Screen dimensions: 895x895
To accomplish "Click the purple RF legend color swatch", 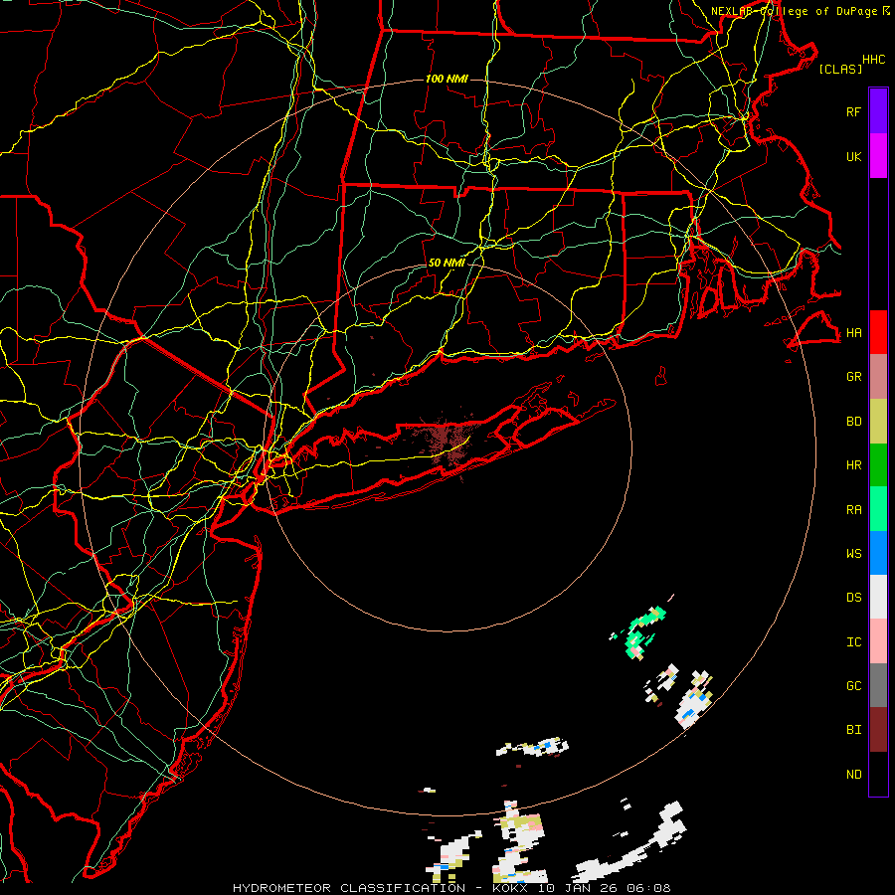I will coord(878,111).
